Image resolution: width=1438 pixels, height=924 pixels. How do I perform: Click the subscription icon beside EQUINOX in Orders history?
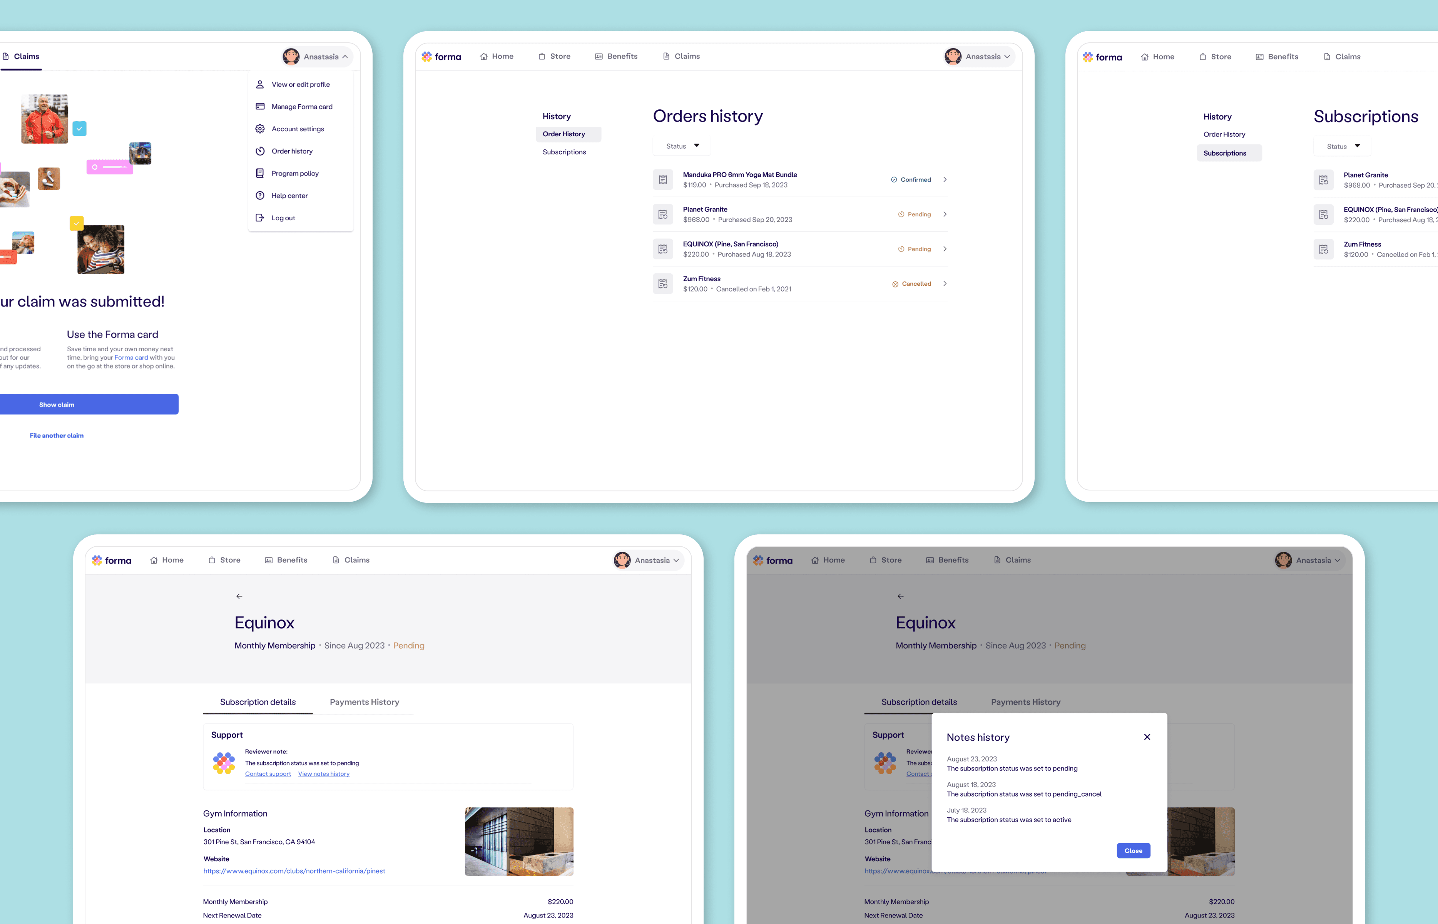tap(663, 249)
